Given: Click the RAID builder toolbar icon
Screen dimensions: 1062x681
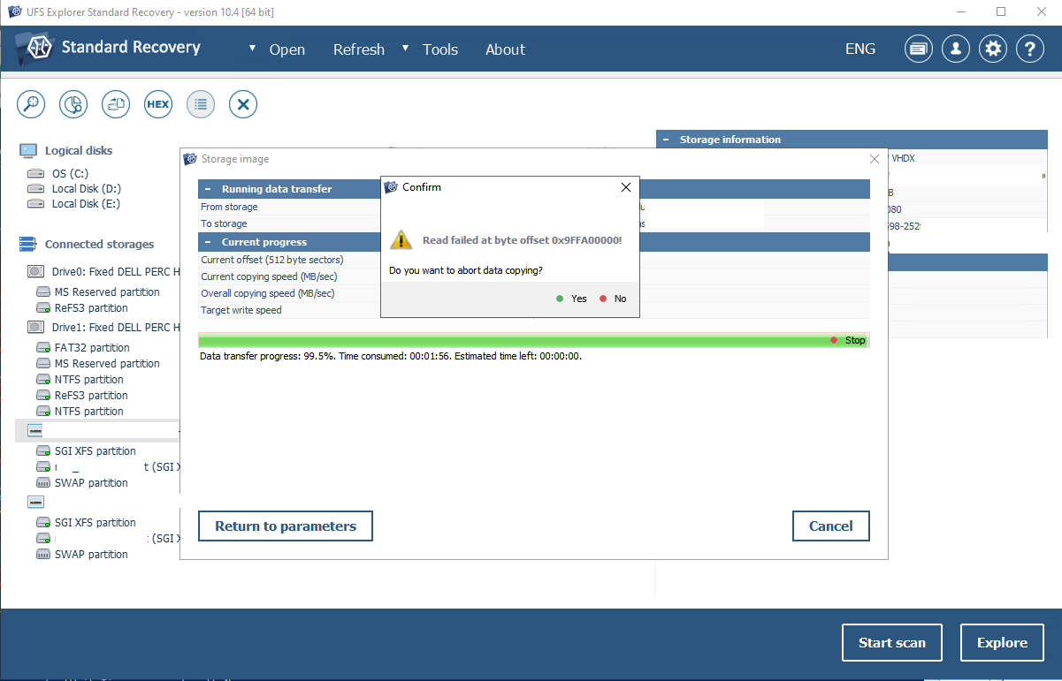Looking at the screenshot, I should point(116,104).
